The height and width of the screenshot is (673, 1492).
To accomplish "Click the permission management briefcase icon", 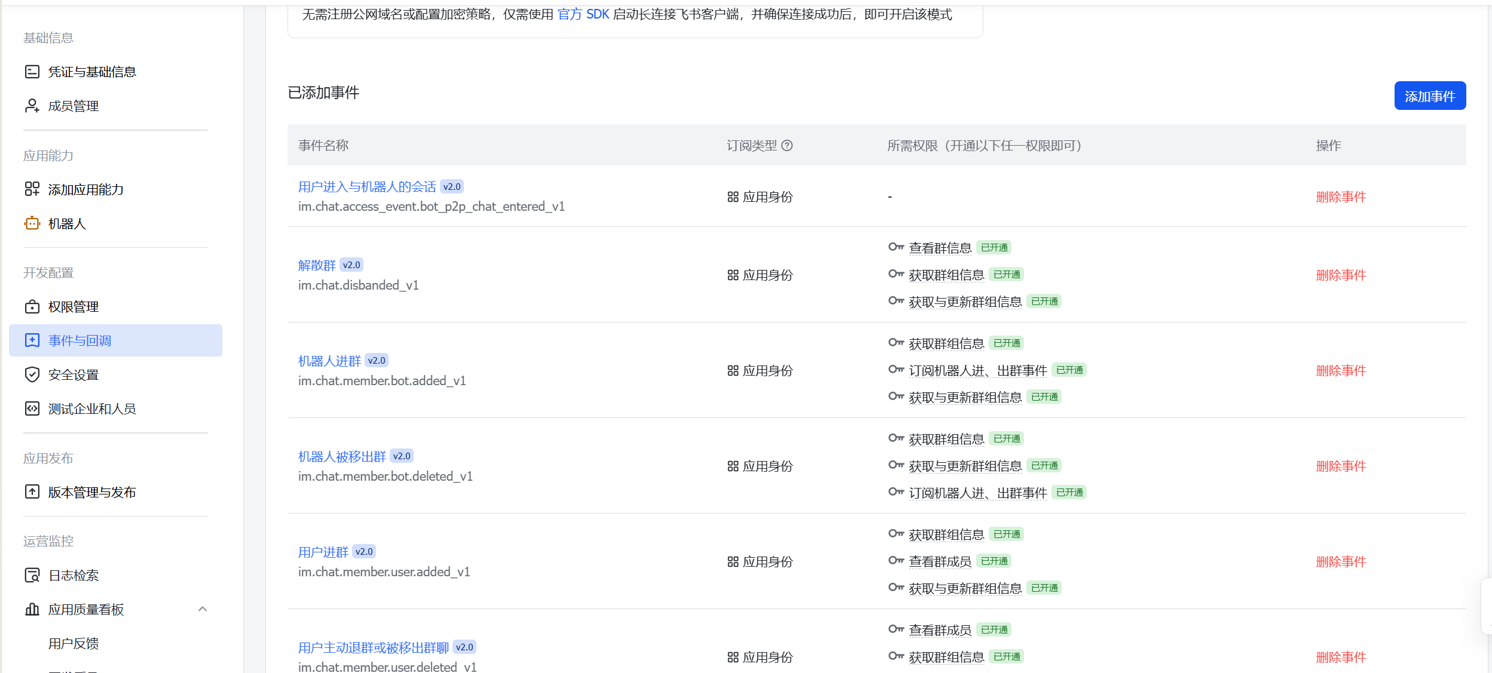I will pos(32,307).
